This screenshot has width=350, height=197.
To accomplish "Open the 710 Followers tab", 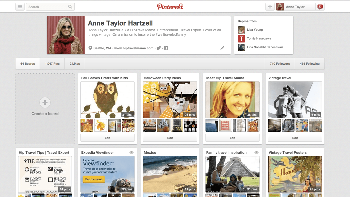I will 280,64.
